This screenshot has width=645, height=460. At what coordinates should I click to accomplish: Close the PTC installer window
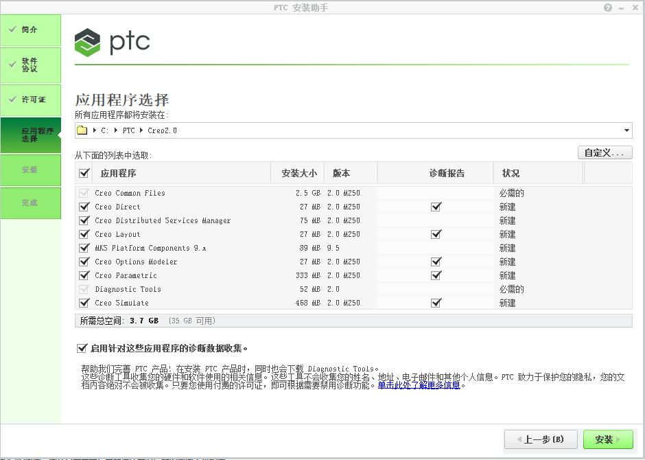pyautogui.click(x=635, y=8)
